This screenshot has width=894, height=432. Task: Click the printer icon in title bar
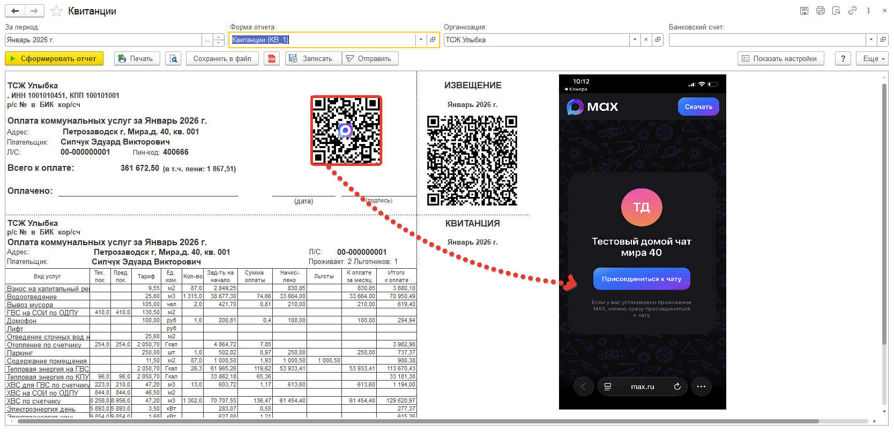[820, 11]
